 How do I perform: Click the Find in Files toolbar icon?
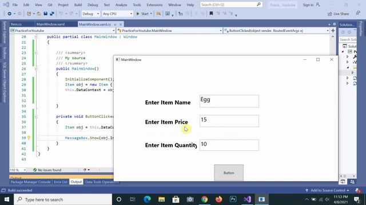coord(158,14)
